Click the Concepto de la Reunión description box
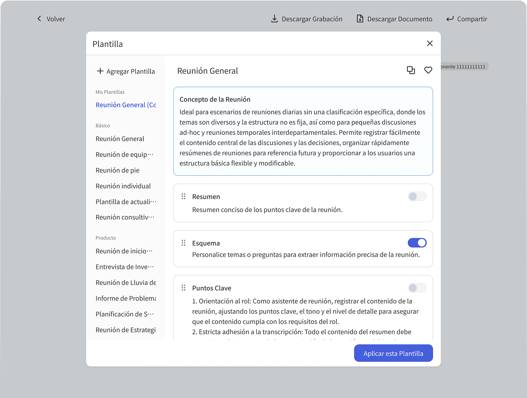527x398 pixels. [303, 131]
